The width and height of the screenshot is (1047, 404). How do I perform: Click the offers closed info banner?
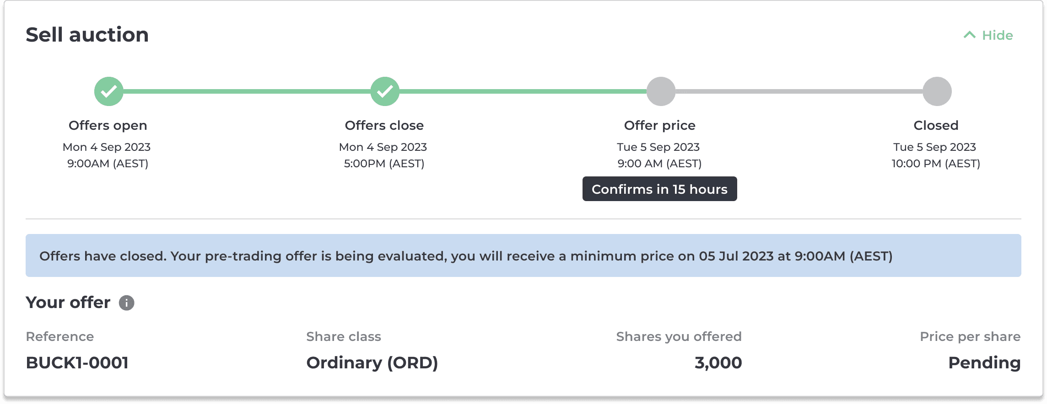point(523,255)
